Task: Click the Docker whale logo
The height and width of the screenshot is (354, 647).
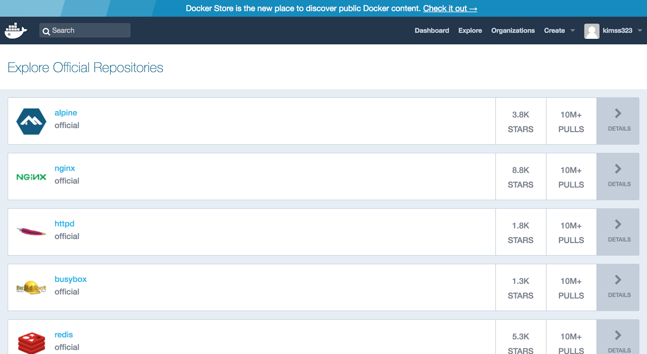Action: point(16,31)
